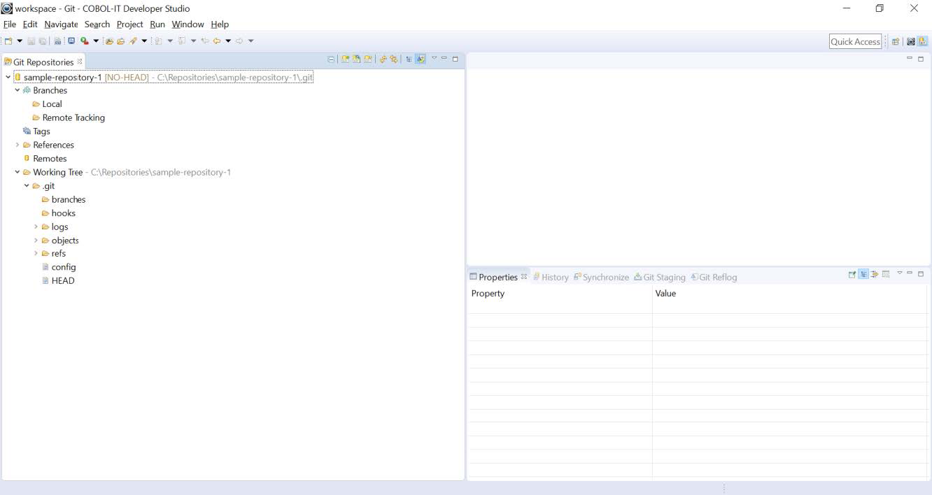Open the Git Repositories view menu dropdown
This screenshot has height=495, width=932.
coord(434,59)
